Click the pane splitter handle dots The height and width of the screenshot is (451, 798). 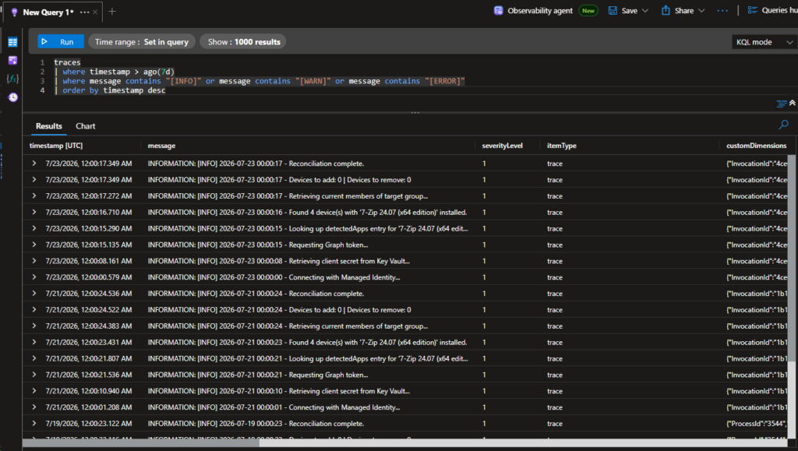[415, 112]
